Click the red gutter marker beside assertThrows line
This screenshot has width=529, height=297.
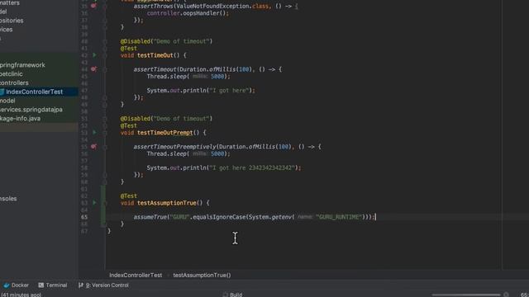click(x=93, y=6)
